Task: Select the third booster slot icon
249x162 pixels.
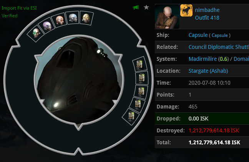Action: click(141, 92)
